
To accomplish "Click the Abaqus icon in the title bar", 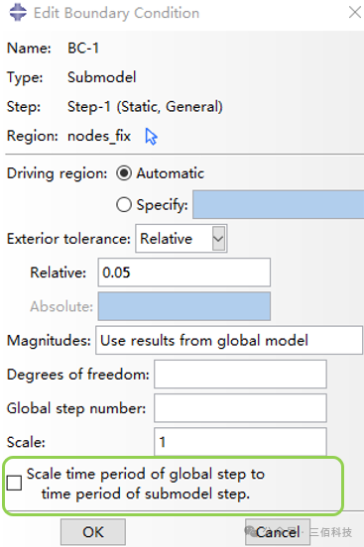I will coord(18,12).
